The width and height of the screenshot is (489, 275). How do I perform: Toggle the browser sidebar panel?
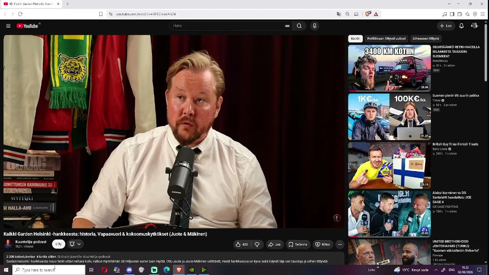[452, 14]
